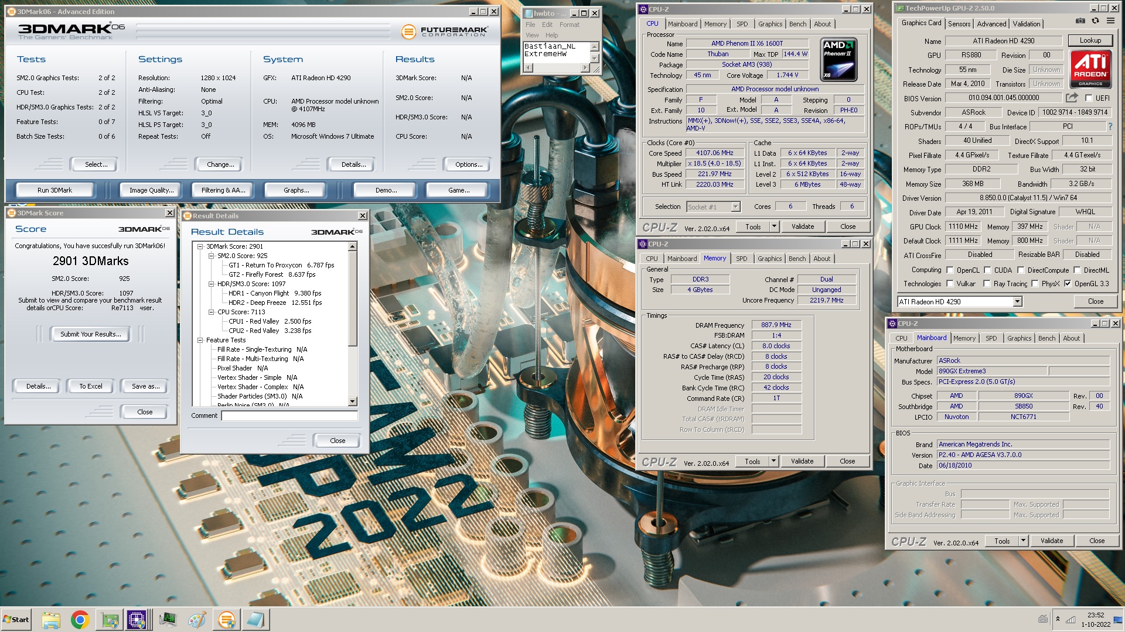
Task: Open Windows Explorer from the taskbar
Action: click(x=51, y=620)
